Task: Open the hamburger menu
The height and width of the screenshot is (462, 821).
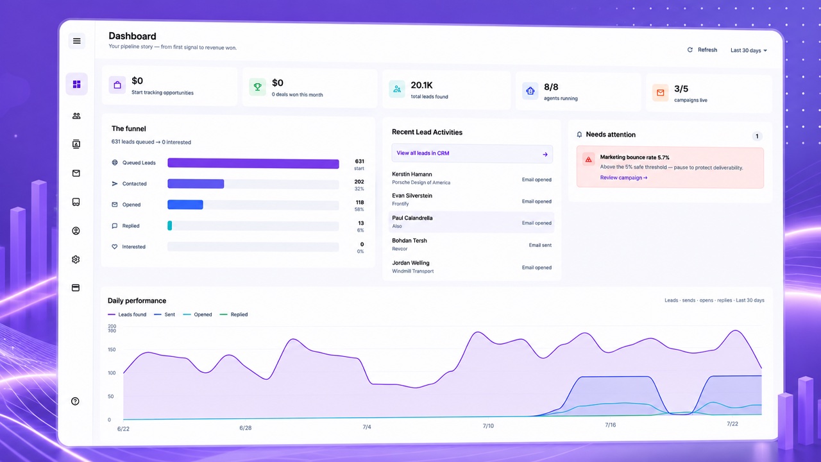Action: point(76,41)
